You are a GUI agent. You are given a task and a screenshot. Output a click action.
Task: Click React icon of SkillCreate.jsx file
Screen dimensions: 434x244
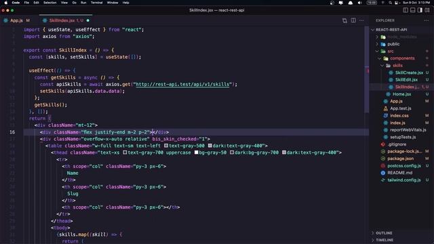pyautogui.click(x=391, y=73)
